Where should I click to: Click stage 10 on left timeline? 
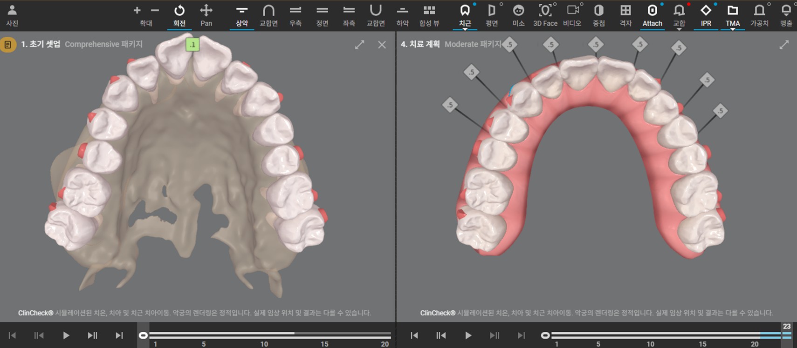point(264,344)
